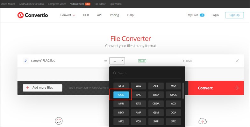The width and height of the screenshot is (250, 127).
Task: Select WAV format
Action: coord(139,86)
